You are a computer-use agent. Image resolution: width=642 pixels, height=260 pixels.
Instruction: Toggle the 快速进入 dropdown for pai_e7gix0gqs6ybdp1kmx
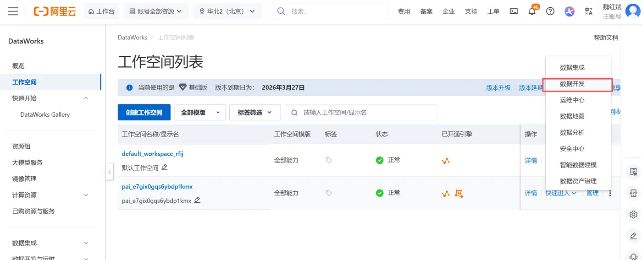(561, 193)
